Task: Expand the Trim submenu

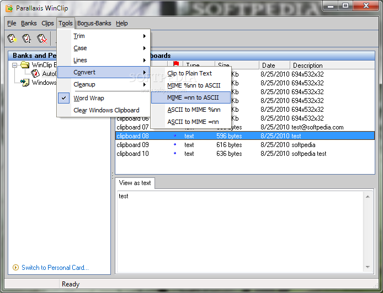Action: [104, 36]
